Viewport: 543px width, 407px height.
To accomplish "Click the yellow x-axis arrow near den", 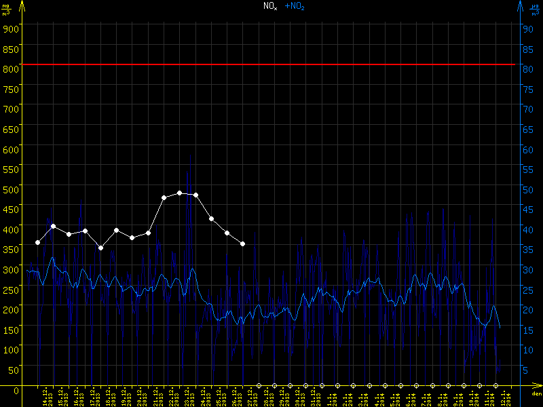I will (536, 388).
